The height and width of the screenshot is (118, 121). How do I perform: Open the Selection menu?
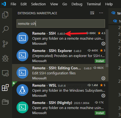(x=38, y=4)
